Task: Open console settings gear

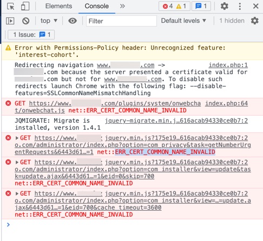Action: tap(254, 21)
